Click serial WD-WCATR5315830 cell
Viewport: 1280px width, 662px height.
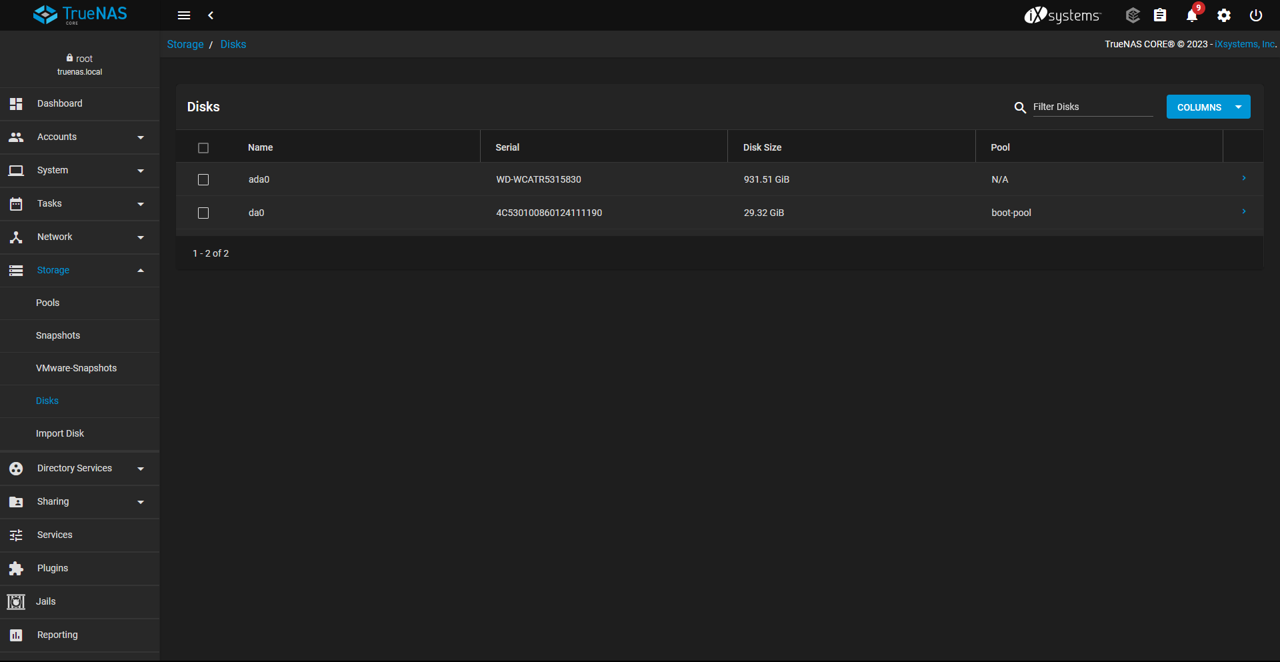click(x=539, y=179)
